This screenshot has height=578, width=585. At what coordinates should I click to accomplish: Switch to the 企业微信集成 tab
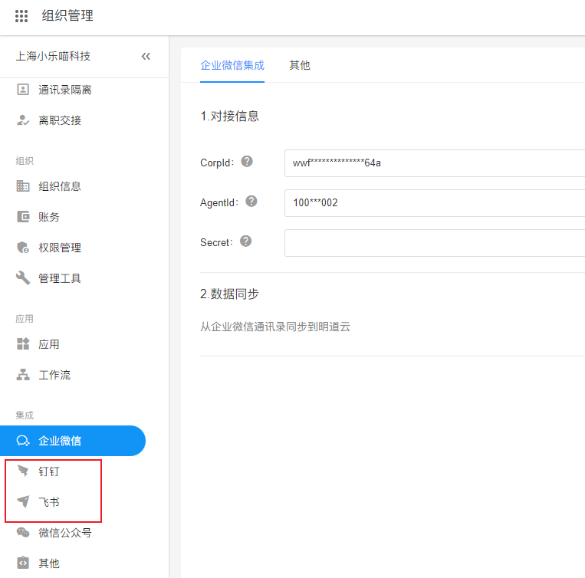(x=232, y=65)
